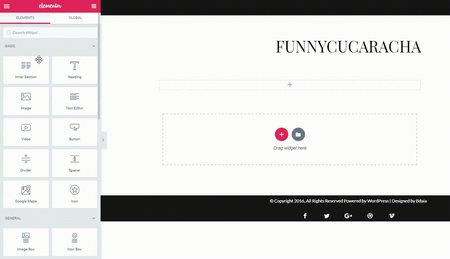Pick the Text Editor widget
Image resolution: width=450 pixels, height=259 pixels.
tap(75, 101)
